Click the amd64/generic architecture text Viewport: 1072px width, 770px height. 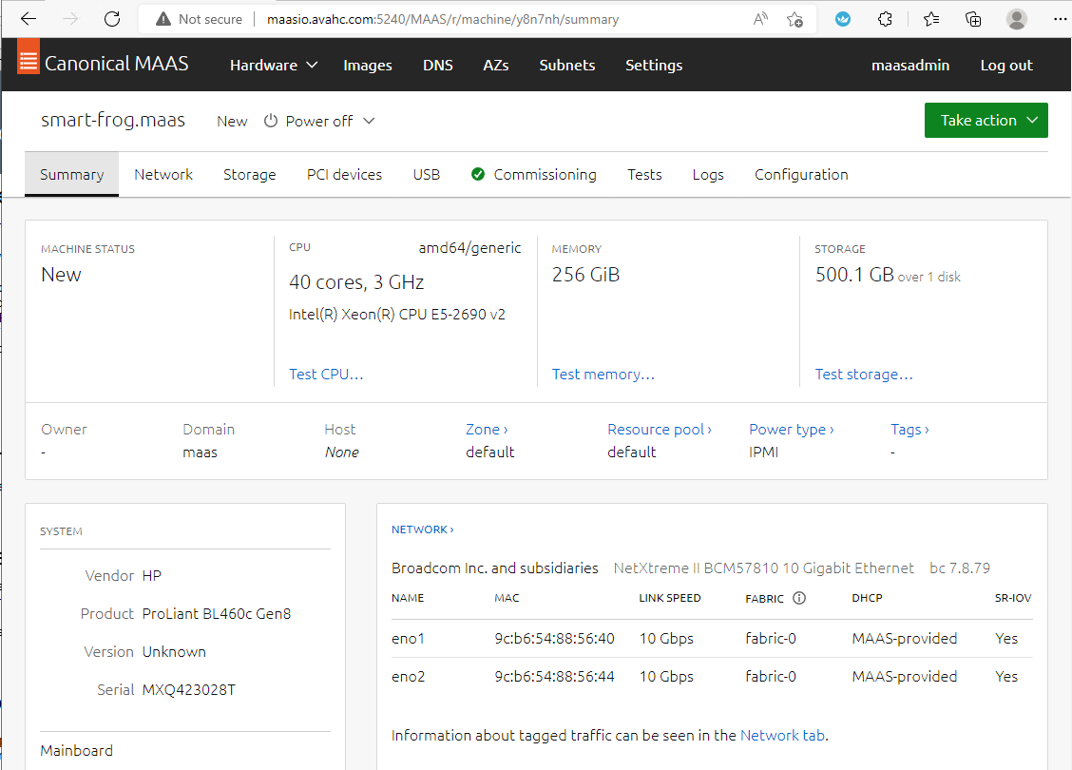[469, 247]
